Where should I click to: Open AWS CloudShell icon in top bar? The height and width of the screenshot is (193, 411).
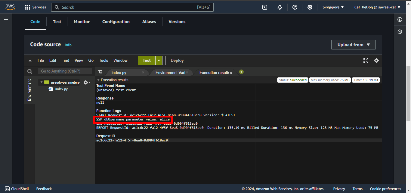coord(265,7)
